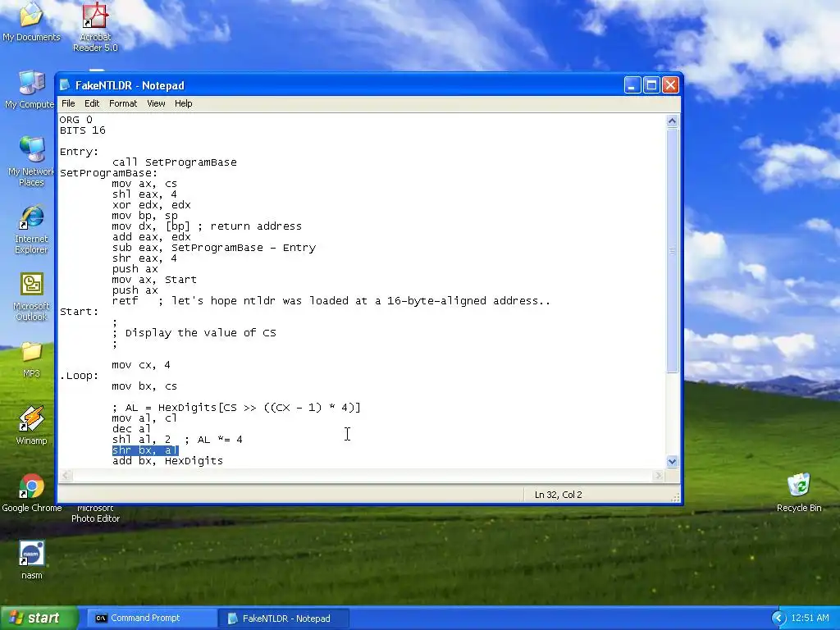This screenshot has width=840, height=630.
Task: Minimize the Notepad window
Action: (632, 85)
